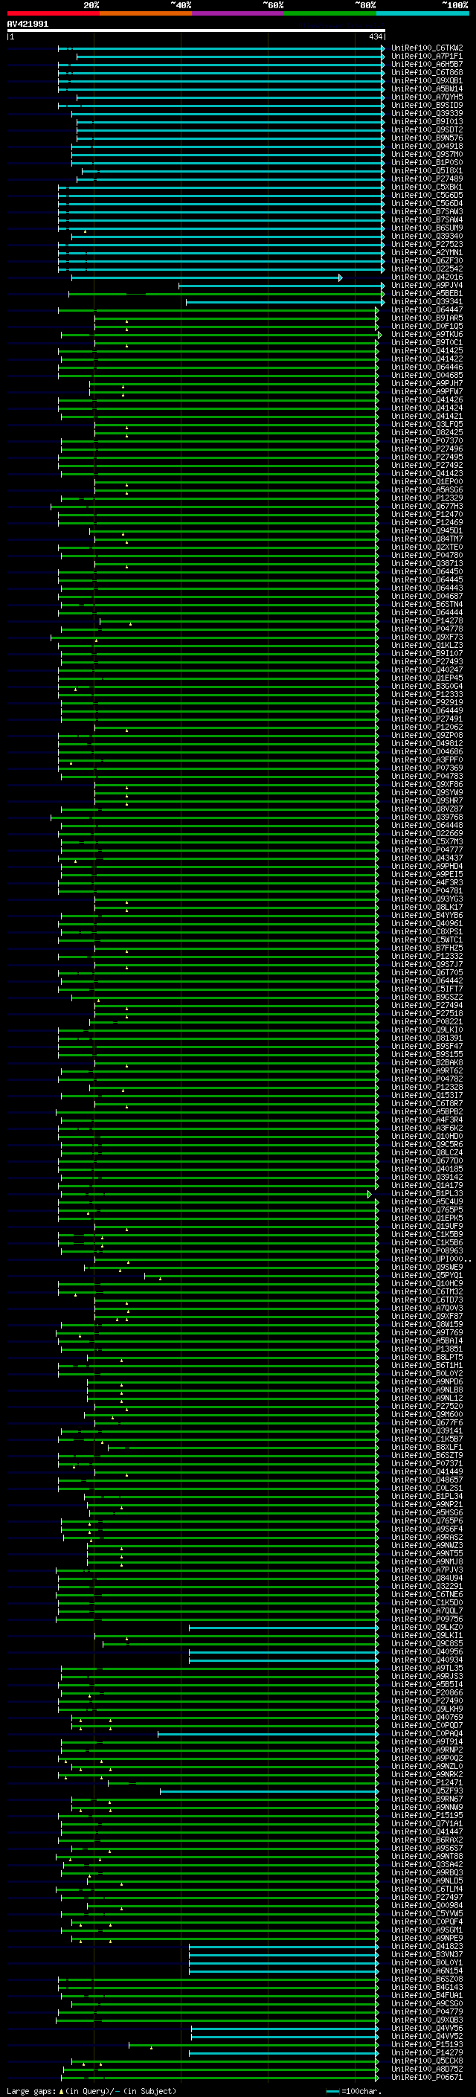Image resolution: width=476 pixels, height=2097 pixels.
Task: Select the UniRef100_O64447 label
Action: pos(427,309)
